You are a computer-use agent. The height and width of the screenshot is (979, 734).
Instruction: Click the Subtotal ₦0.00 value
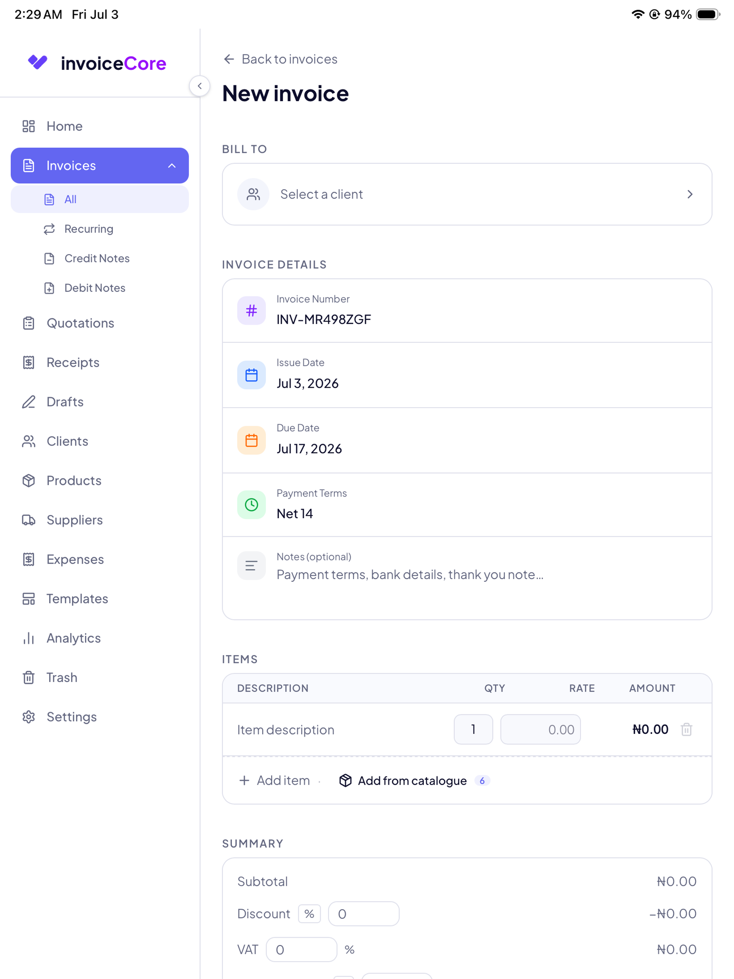[x=676, y=882]
